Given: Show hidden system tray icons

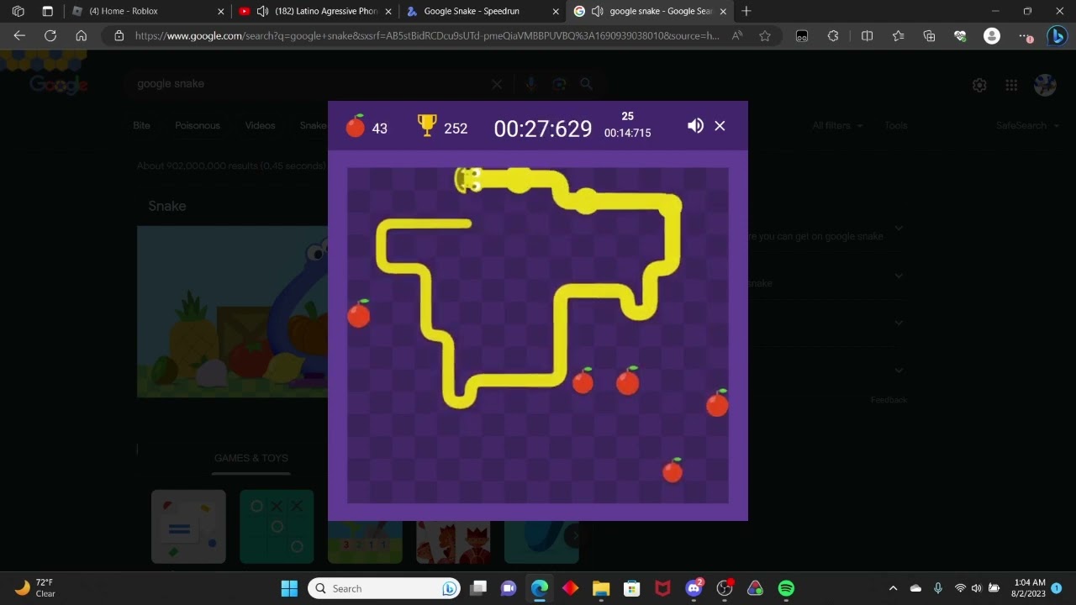Looking at the screenshot, I should 893,588.
